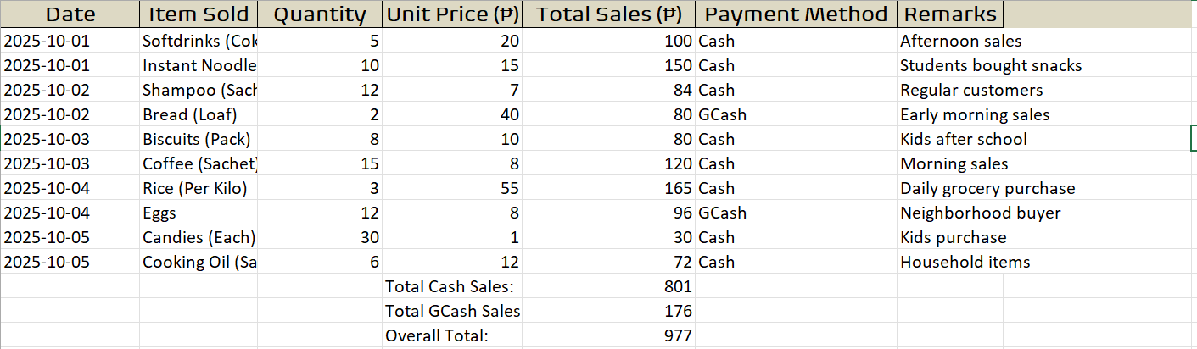Screen dimensions: 1197x349
Task: Select the "Household items" remark cell
Action: click(x=965, y=262)
